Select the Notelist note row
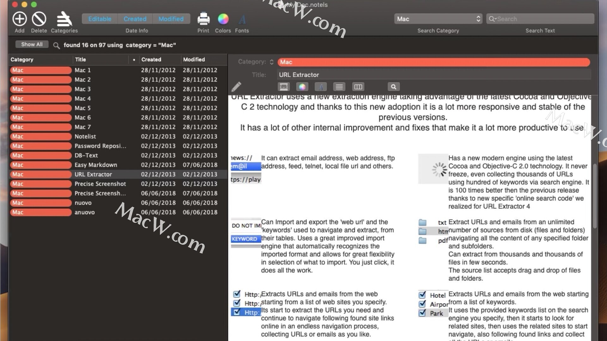 [118, 136]
